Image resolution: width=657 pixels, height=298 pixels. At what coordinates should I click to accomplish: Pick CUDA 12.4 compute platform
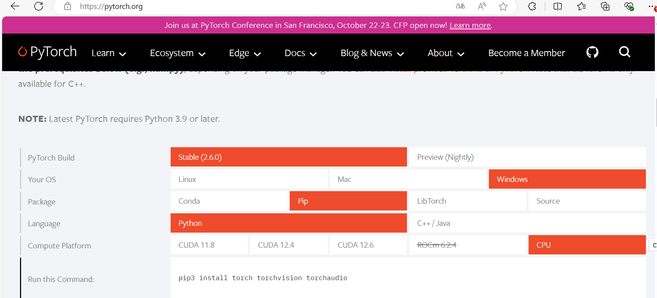[289, 245]
